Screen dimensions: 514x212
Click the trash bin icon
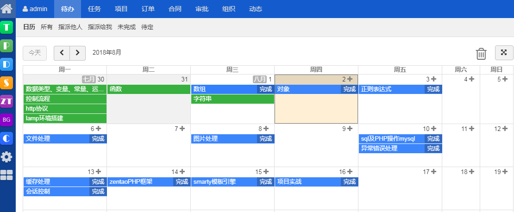(481, 54)
